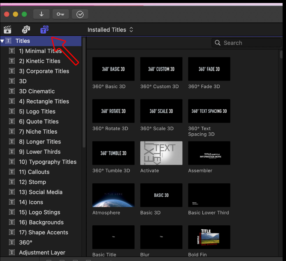
Task: Select the 10) Typography Titles category
Action: coord(41,162)
